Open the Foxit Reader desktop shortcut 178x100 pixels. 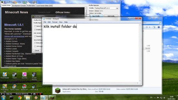coord(5,75)
